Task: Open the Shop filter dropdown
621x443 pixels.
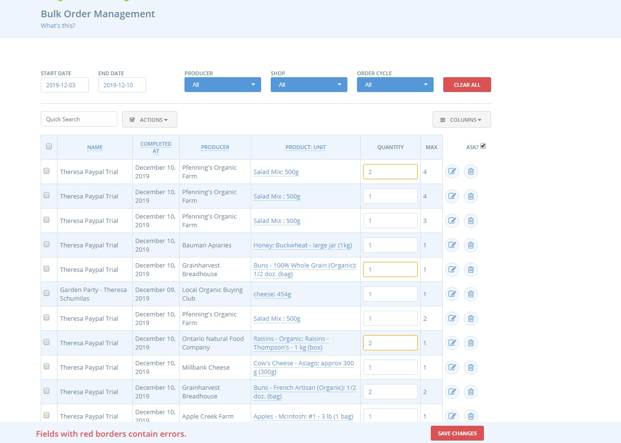Action: point(309,84)
